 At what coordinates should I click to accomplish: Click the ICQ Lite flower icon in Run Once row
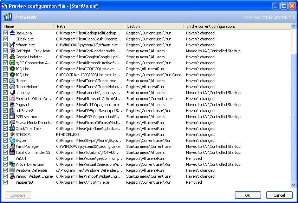tap(12, 74)
